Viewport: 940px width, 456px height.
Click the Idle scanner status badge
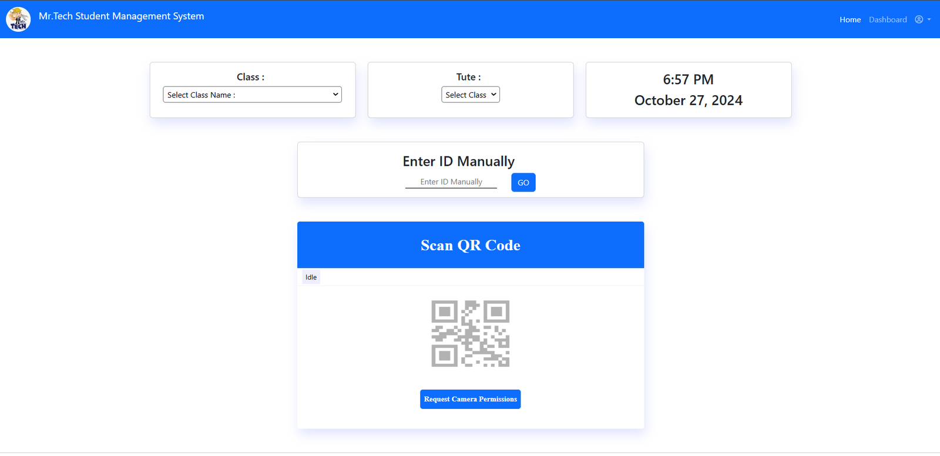pyautogui.click(x=311, y=277)
